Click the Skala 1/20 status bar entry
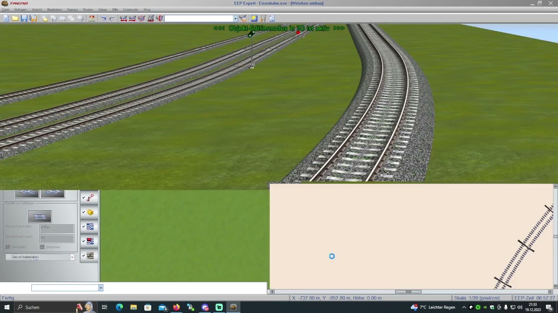 pos(476,298)
